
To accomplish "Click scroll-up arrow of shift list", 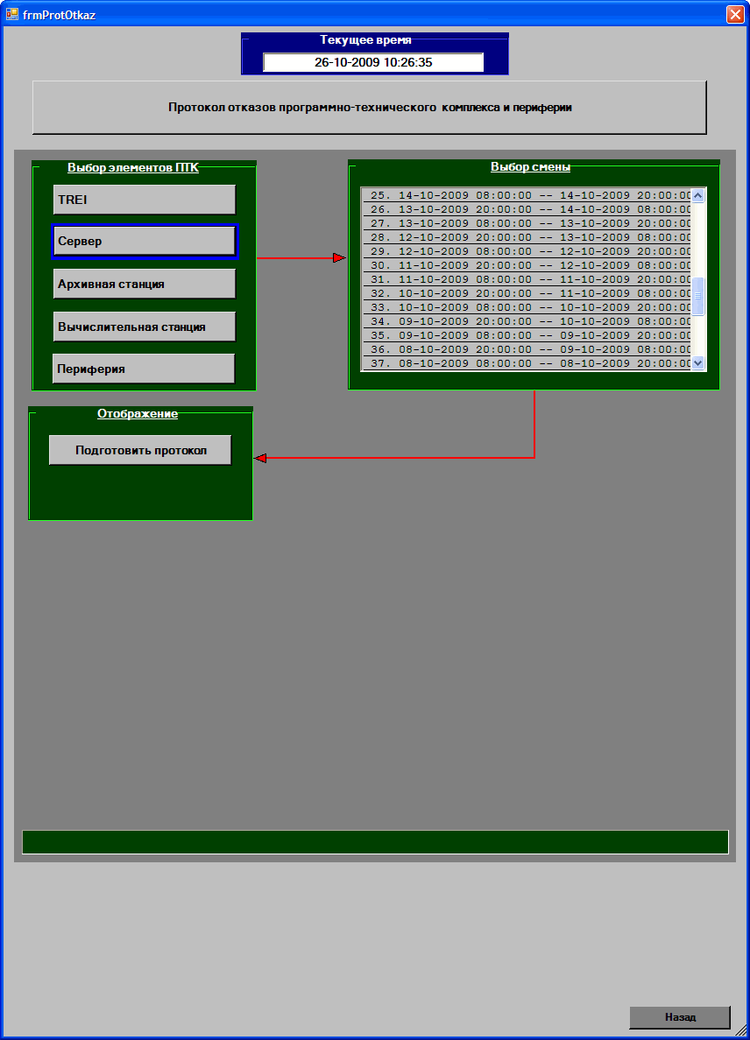I will coord(697,195).
